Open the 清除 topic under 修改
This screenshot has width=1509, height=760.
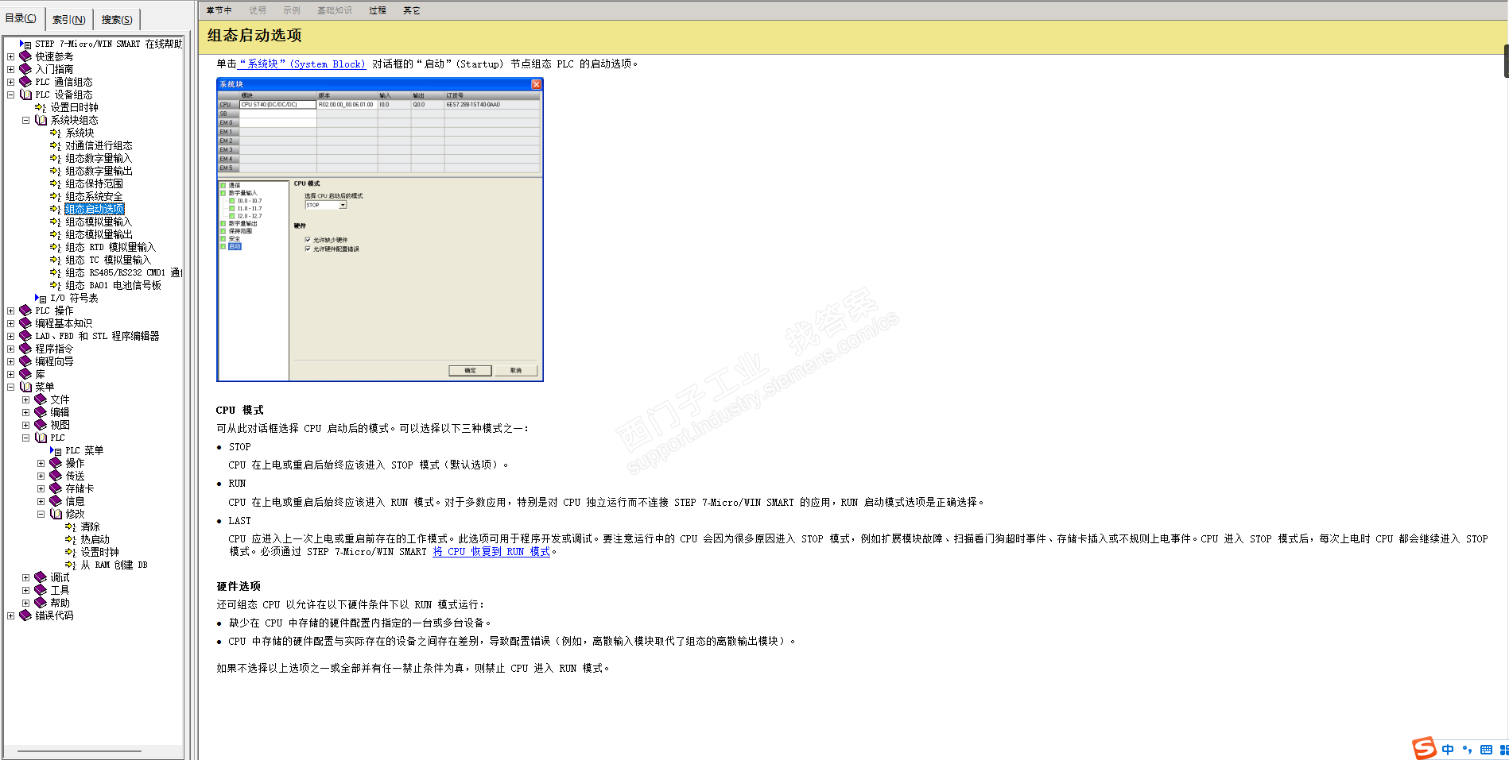90,527
